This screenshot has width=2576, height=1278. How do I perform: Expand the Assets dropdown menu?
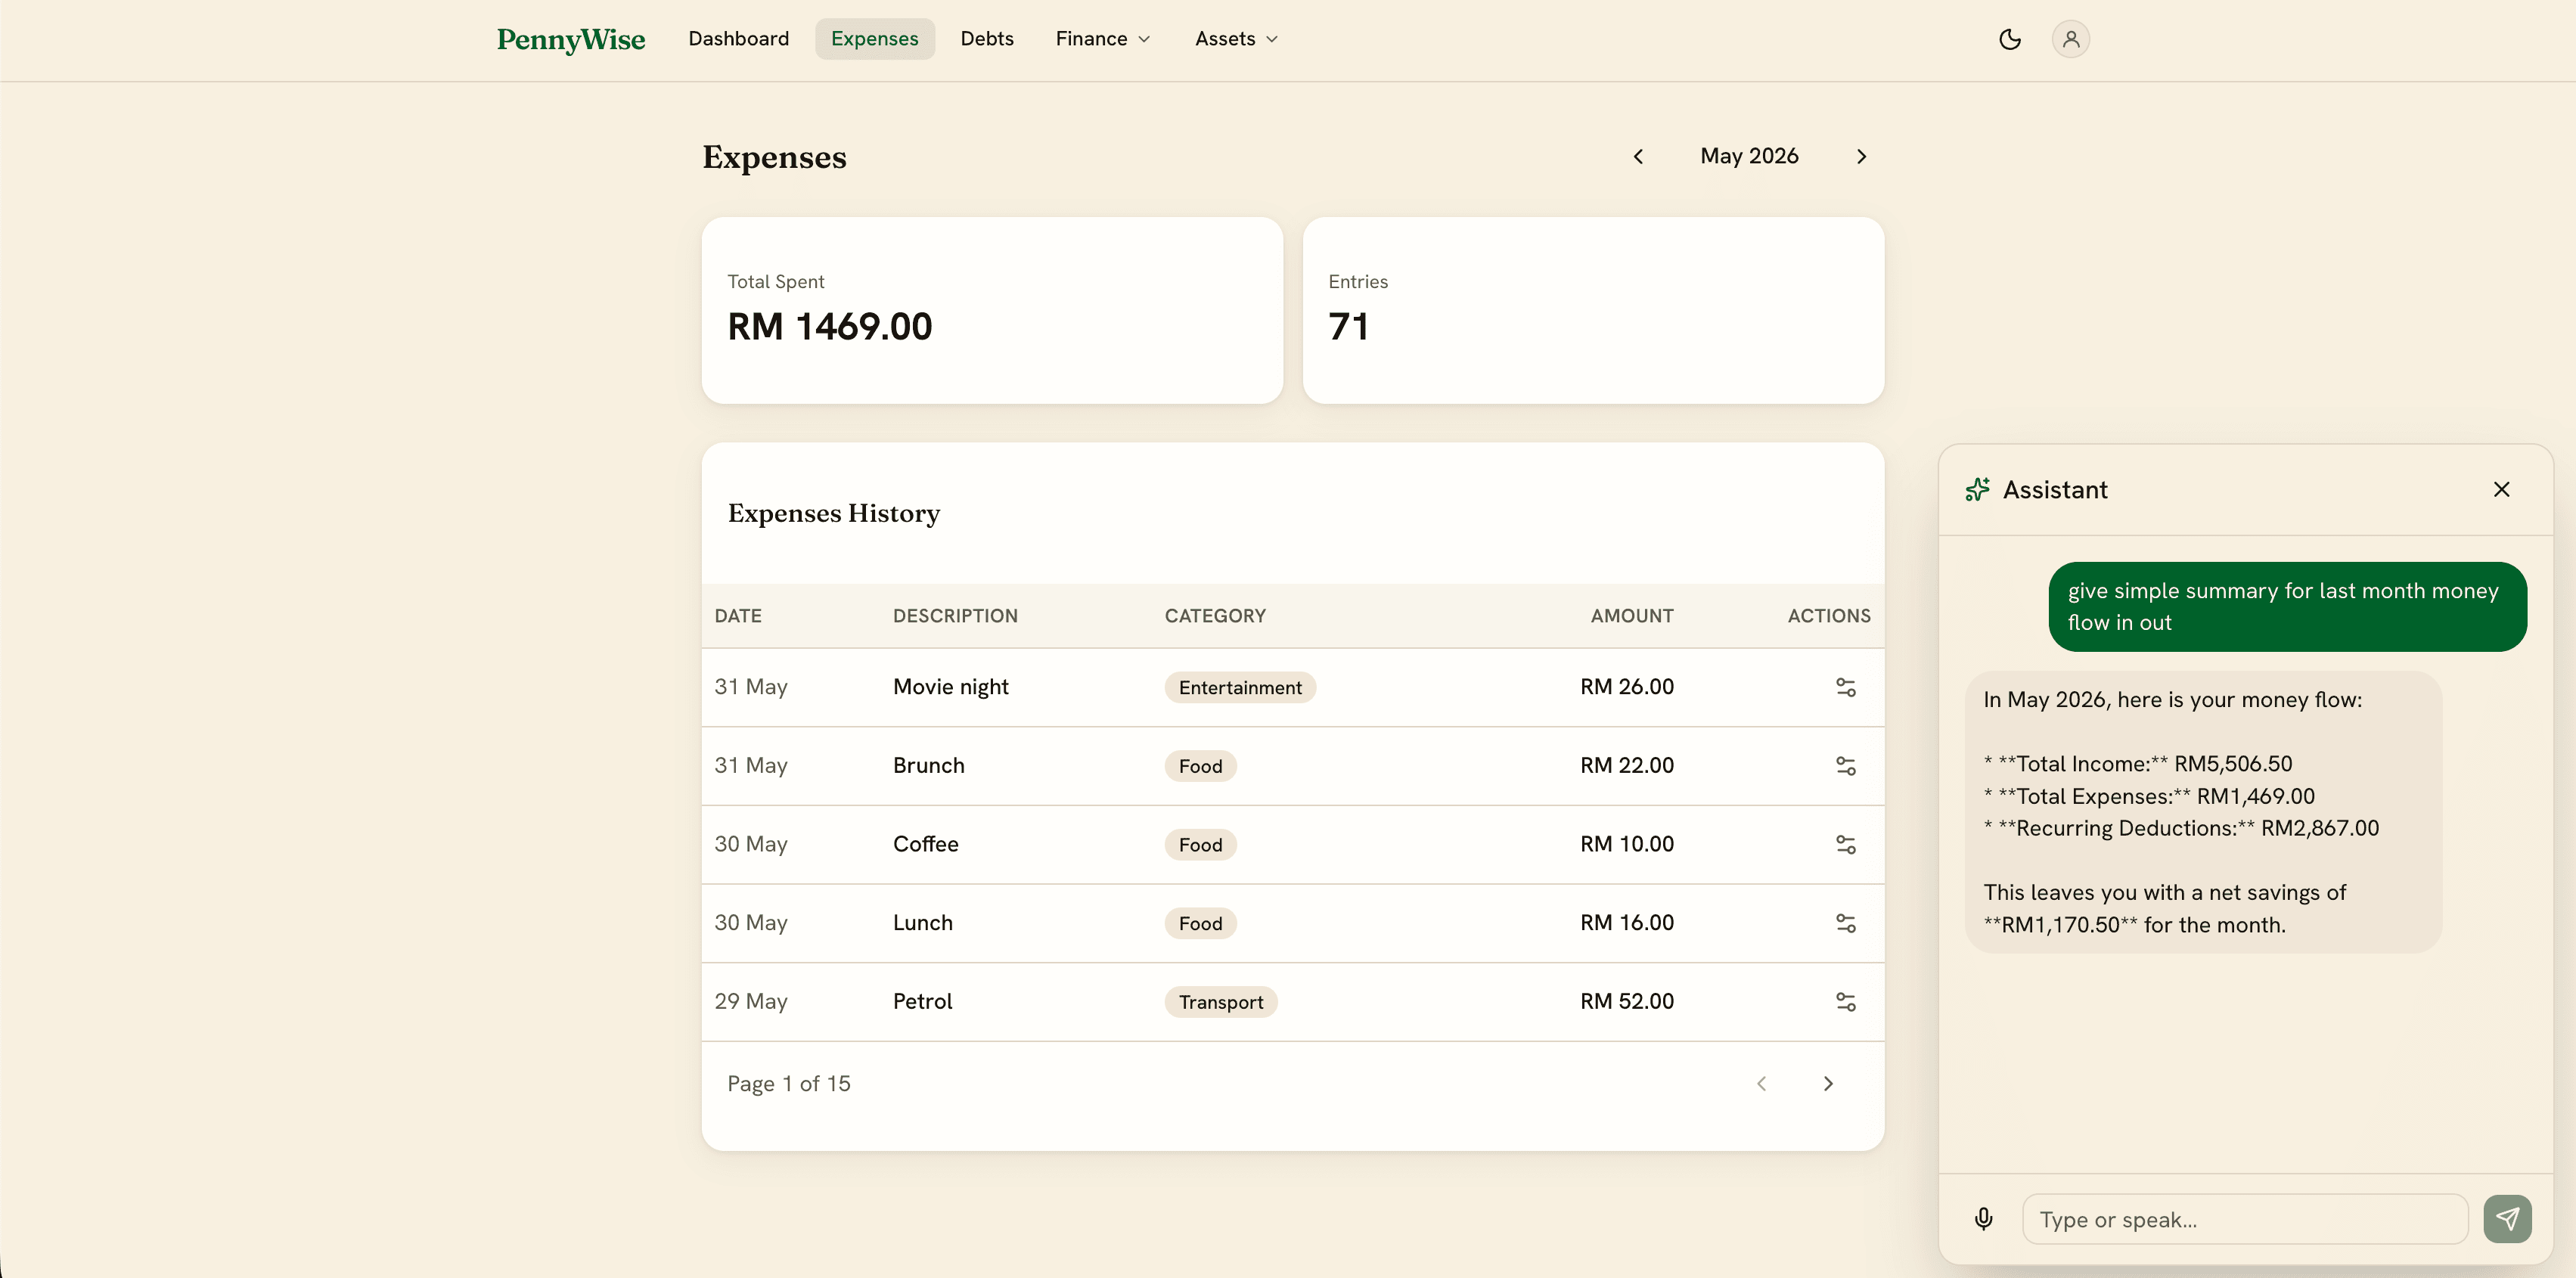point(1236,39)
